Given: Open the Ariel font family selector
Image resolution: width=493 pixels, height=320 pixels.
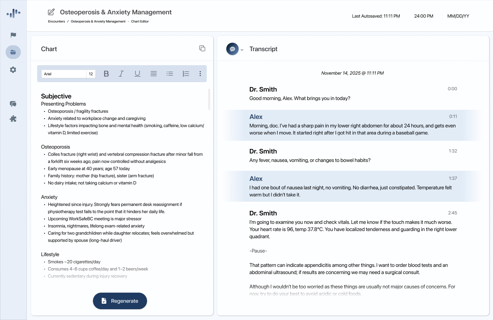Looking at the screenshot, I should click(64, 74).
